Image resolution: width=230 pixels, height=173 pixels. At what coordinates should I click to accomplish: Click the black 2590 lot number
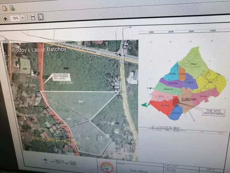pyautogui.click(x=66, y=68)
